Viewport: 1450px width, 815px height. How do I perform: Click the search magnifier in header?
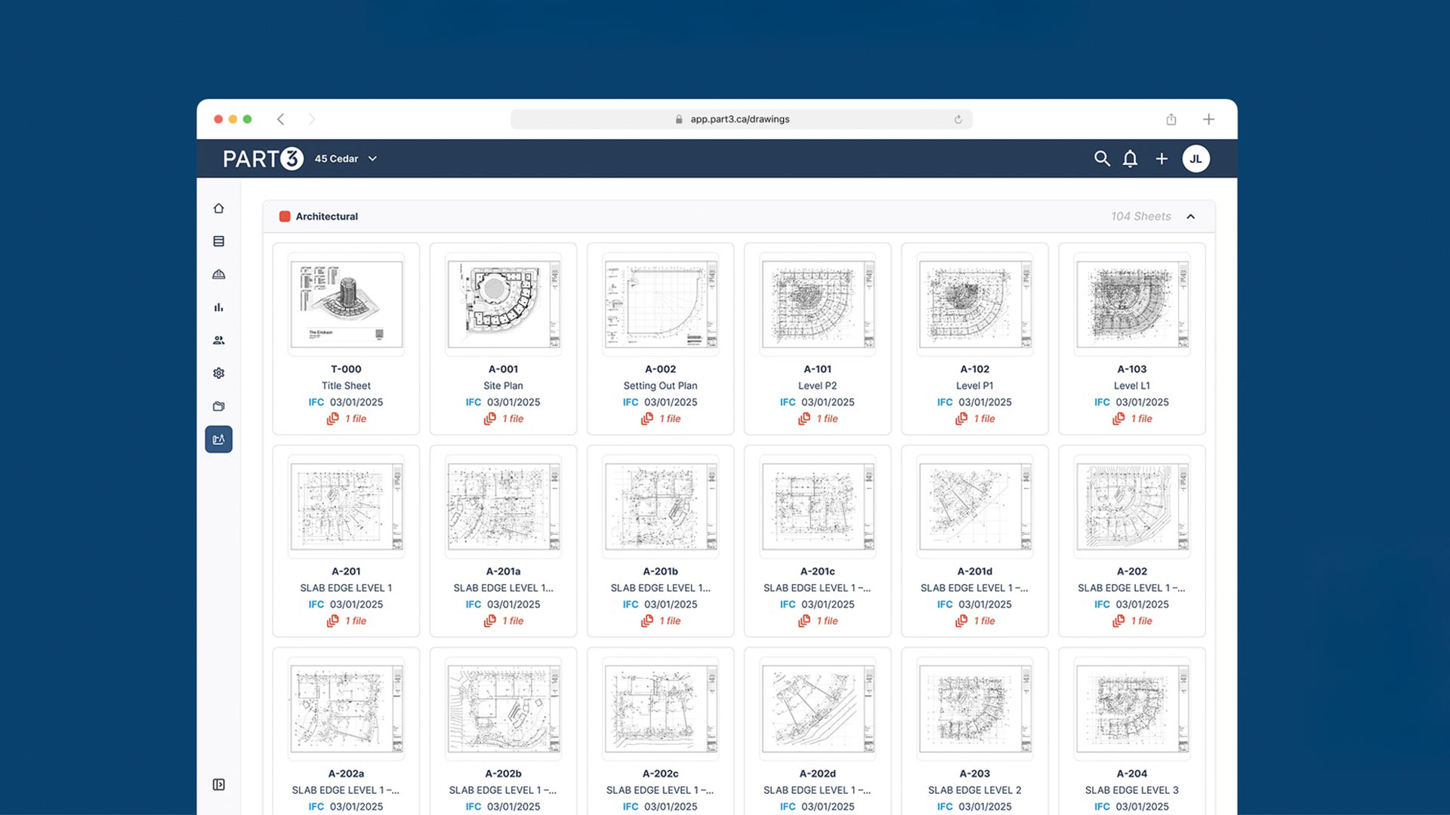pyautogui.click(x=1102, y=158)
